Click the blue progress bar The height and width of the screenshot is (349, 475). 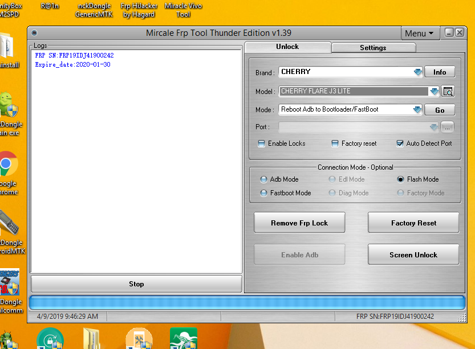click(247, 303)
